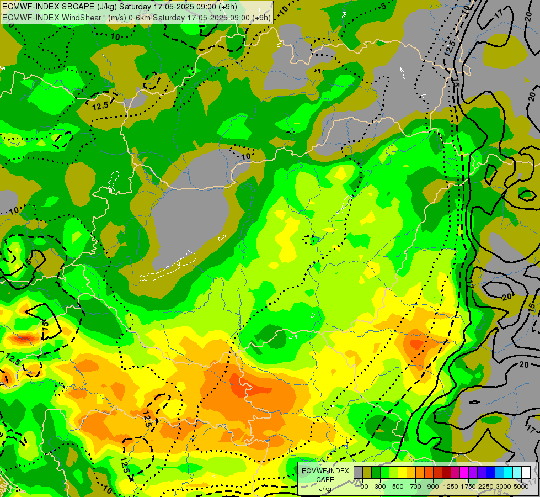Click the legend label 3000
The image size is (540, 497).
[x=504, y=487]
